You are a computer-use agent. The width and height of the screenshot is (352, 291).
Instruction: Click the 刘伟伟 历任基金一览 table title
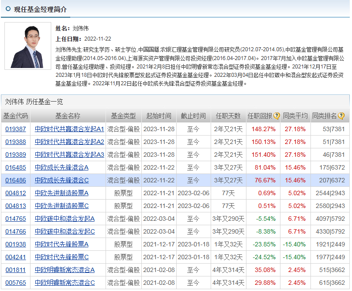pos(34,102)
